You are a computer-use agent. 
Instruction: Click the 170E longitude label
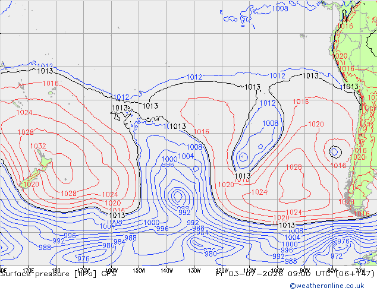pyautogui.click(x=28, y=271)
